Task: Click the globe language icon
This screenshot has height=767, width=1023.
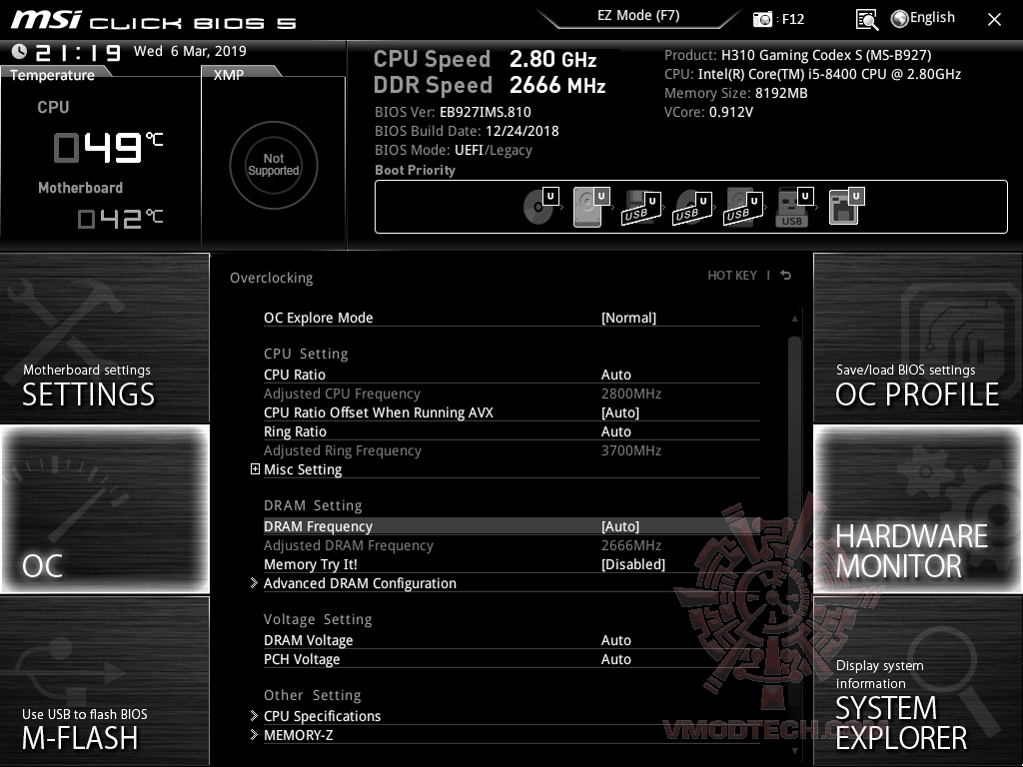Action: pyautogui.click(x=899, y=19)
